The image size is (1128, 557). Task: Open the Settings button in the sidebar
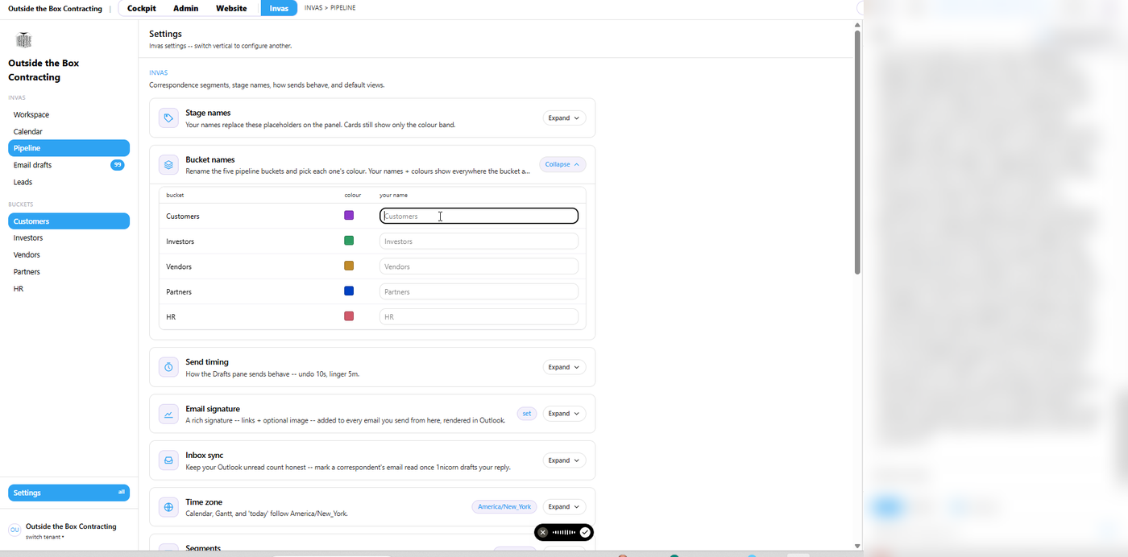click(x=68, y=493)
